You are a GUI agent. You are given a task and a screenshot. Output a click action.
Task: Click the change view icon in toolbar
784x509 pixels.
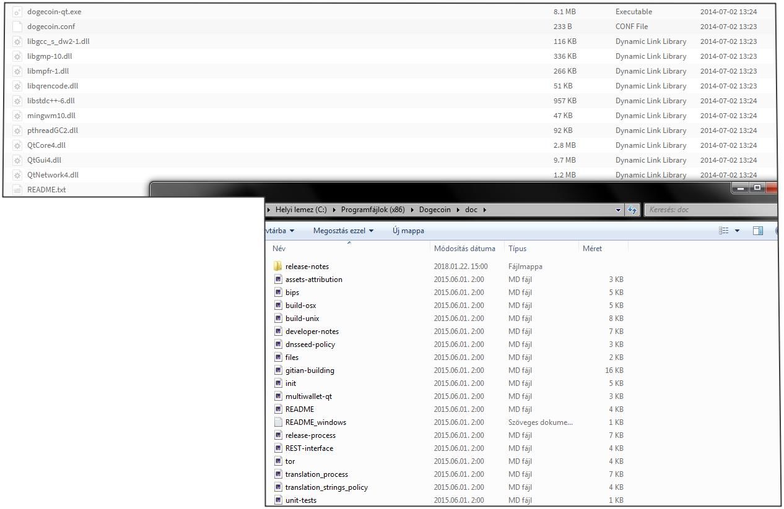coord(723,231)
